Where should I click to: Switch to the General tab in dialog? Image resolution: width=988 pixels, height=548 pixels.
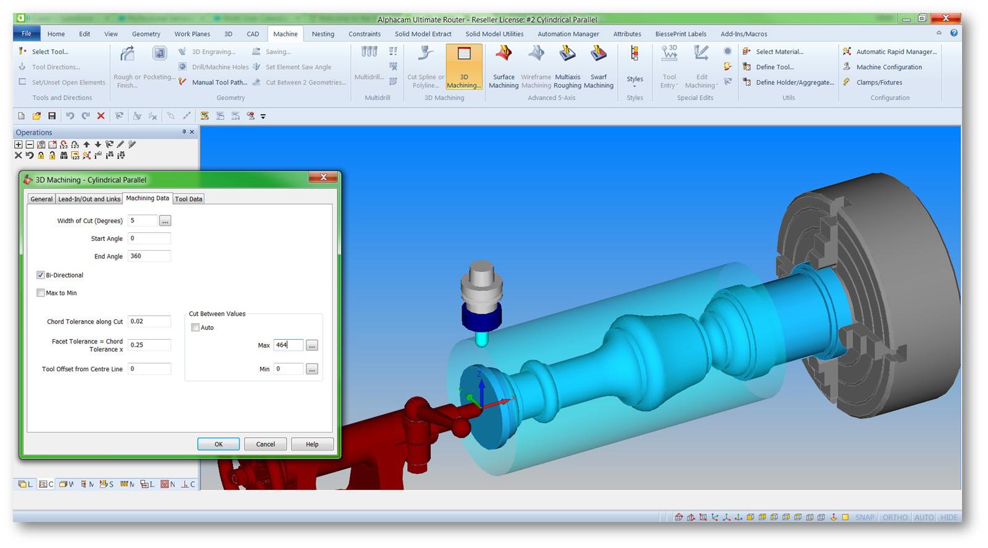(41, 199)
